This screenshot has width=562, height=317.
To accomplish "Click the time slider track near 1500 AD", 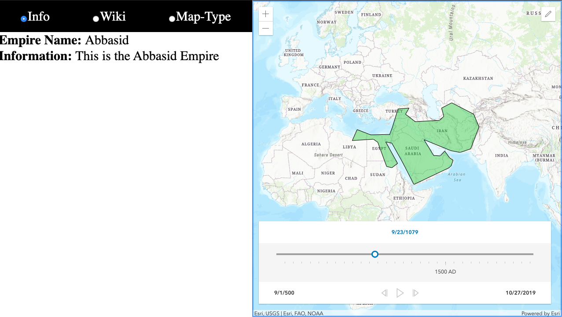I will click(445, 254).
